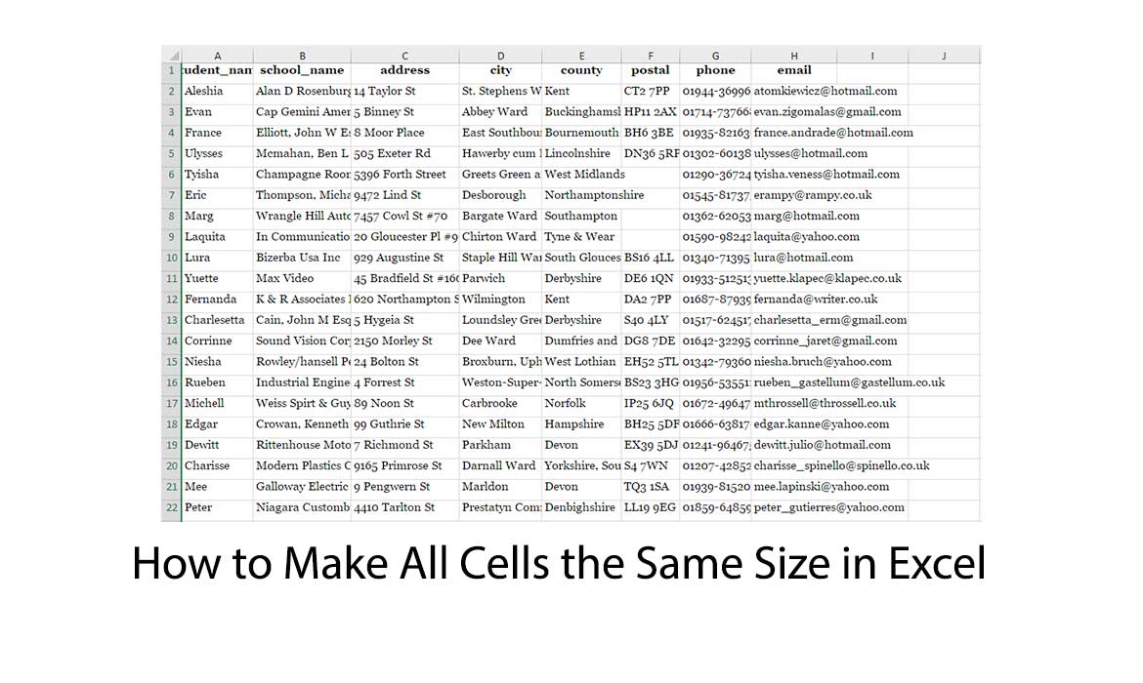The width and height of the screenshot is (1143, 683).
Task: Select the city cell reading Wilmington
Action: pyautogui.click(x=500, y=299)
